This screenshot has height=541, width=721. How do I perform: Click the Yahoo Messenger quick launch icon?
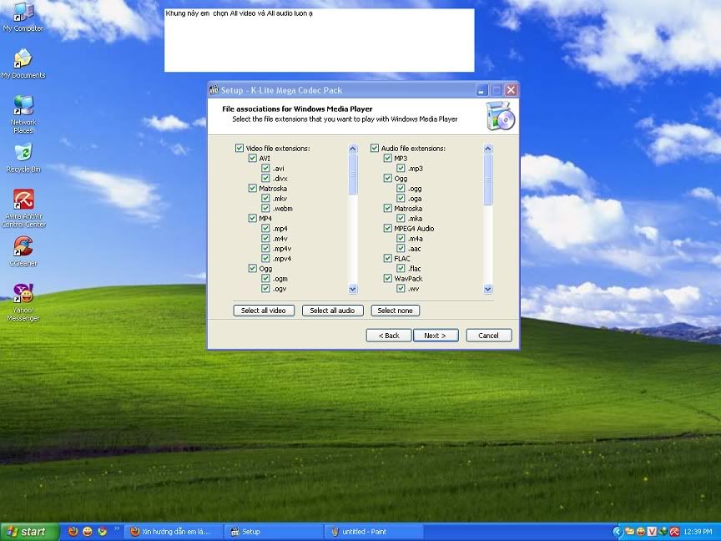click(x=88, y=531)
